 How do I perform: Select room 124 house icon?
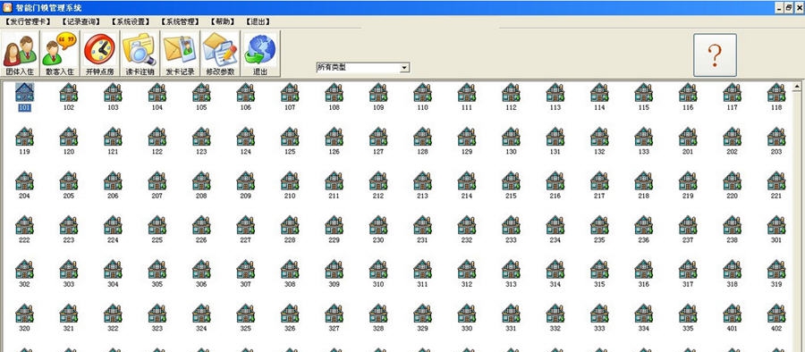(x=245, y=137)
